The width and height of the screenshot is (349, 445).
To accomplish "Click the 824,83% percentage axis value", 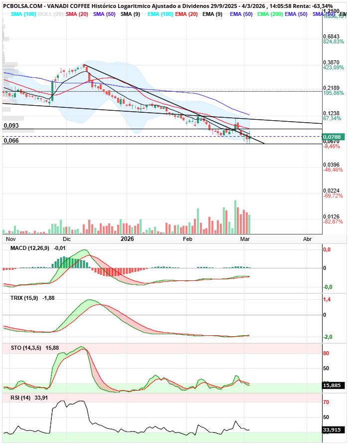I will (x=334, y=42).
